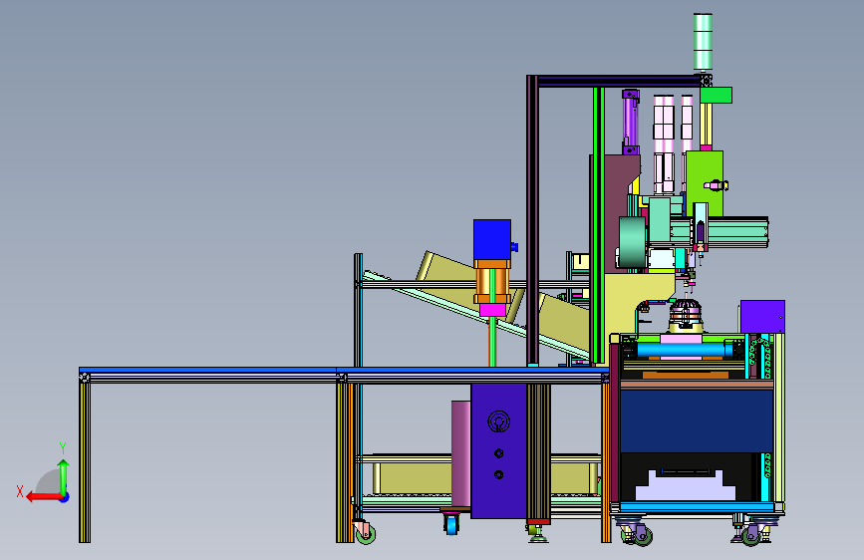
Task: Select the magenta block beneath the orange cylinder
Action: pos(492,310)
